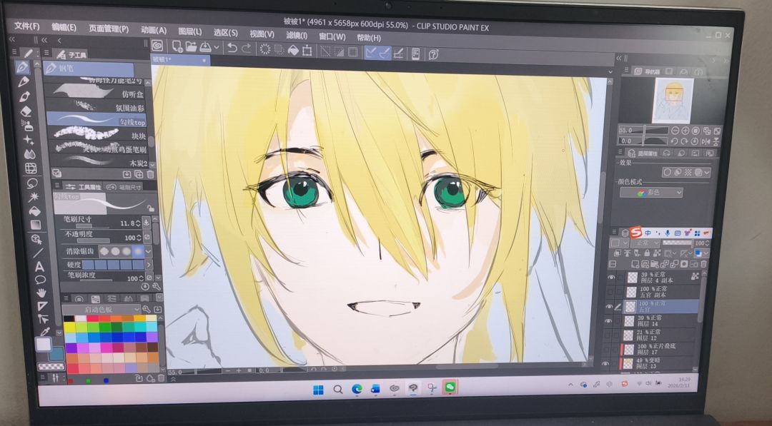Click the Undo arrow in the command bar

pos(232,48)
